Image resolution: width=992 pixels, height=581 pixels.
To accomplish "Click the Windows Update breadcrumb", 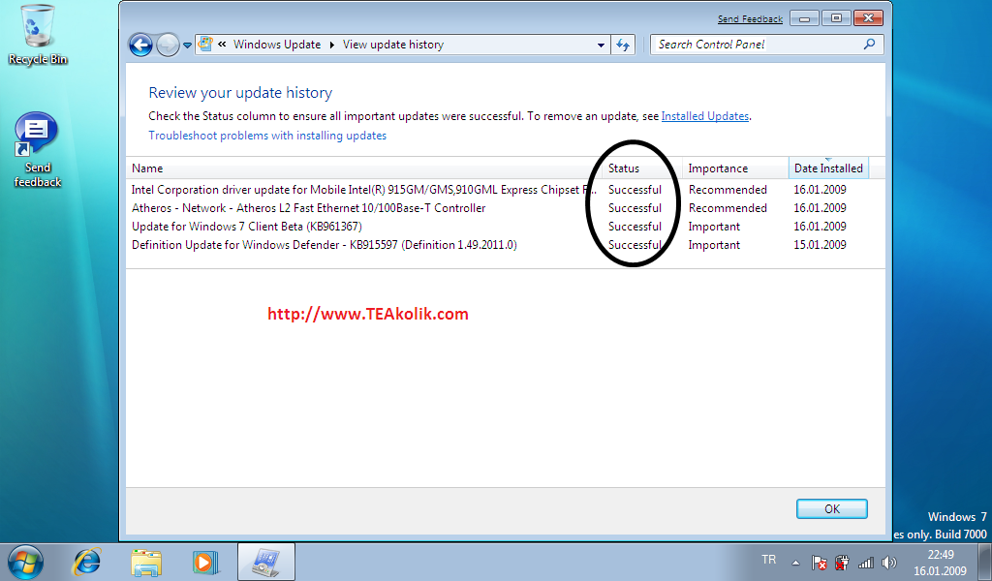I will (277, 45).
